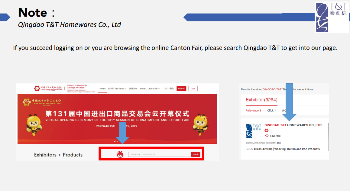350x191 pixels.
Task: Open QINGDAO T&T HOMEWARES CO.,LTD result
Action: coord(293,125)
